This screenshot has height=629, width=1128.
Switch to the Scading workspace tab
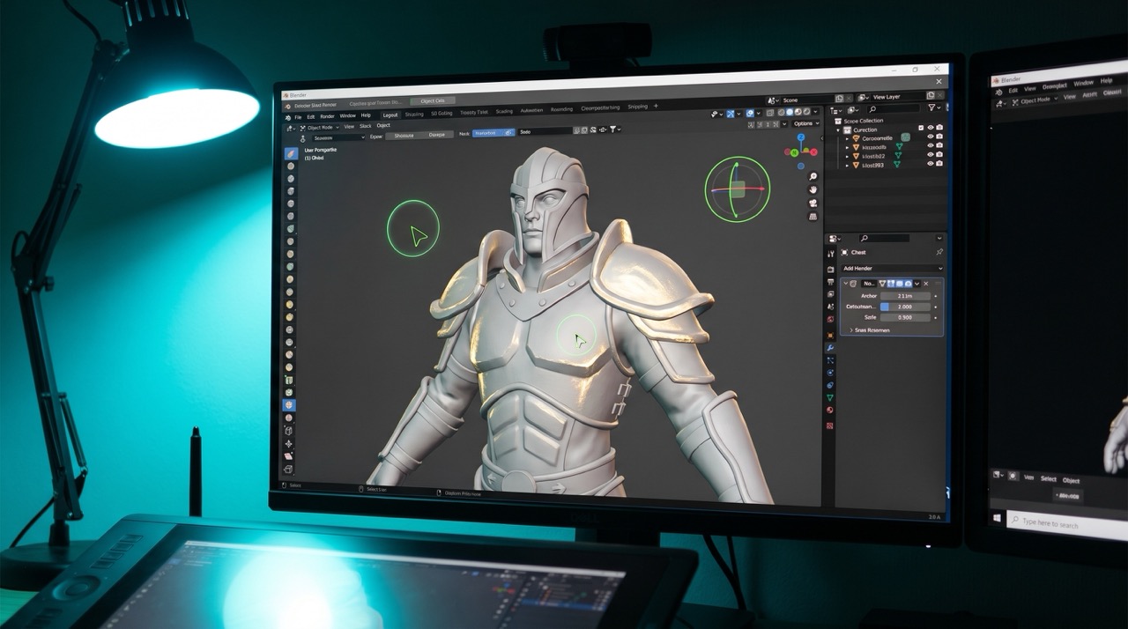(504, 111)
